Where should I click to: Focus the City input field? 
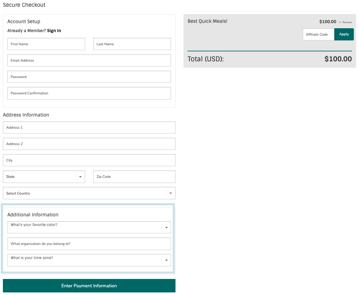pos(89,160)
